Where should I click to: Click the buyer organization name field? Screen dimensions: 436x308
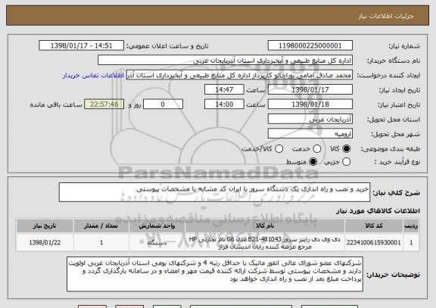tap(226, 60)
